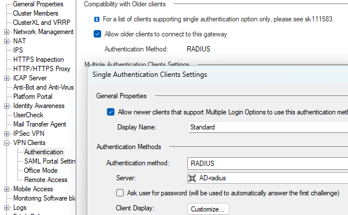Image resolution: width=348 pixels, height=215 pixels.
Task: Expand the NAT tree node
Action: (7, 41)
